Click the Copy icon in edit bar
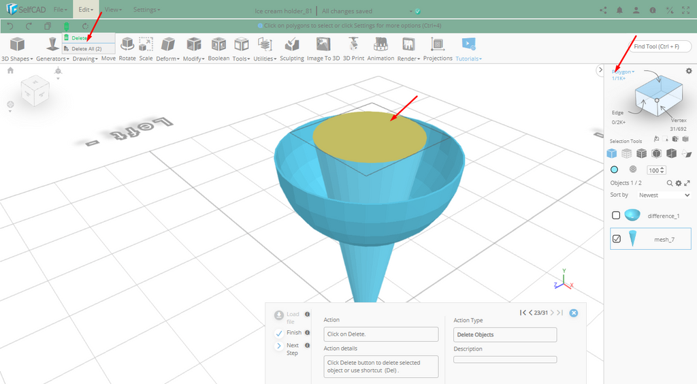This screenshot has width=697, height=384. click(x=48, y=27)
